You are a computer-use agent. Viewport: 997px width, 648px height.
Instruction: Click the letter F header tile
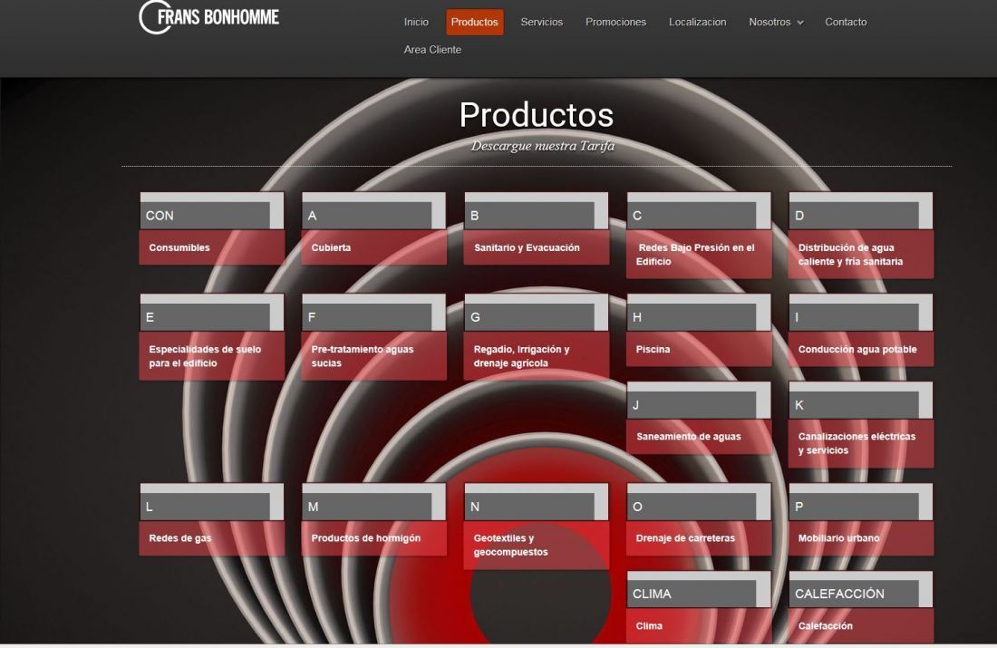(x=373, y=313)
